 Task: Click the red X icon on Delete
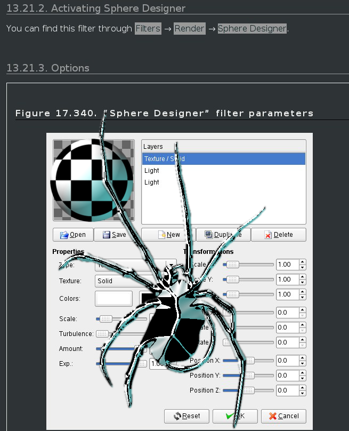(268, 235)
